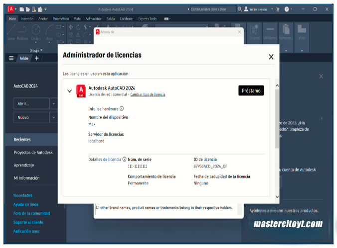Click the Open folder icon in quick access toolbar
This screenshot has height=248, width=337.
pyautogui.click(x=28, y=9)
